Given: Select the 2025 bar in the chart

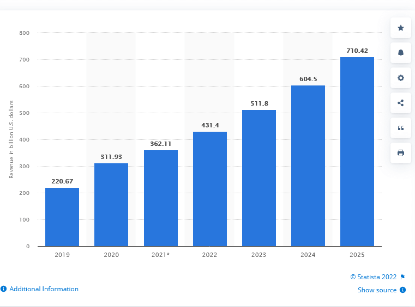Looking at the screenshot, I should click(357, 152).
